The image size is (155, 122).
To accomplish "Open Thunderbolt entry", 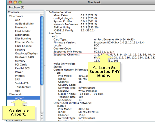I will coord(23,87).
